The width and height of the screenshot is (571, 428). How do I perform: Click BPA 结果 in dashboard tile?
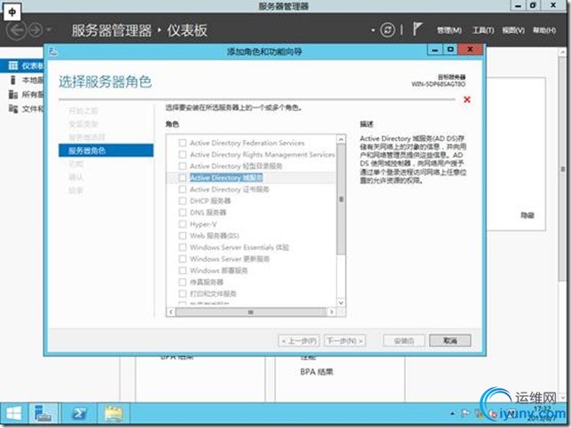[x=317, y=371]
